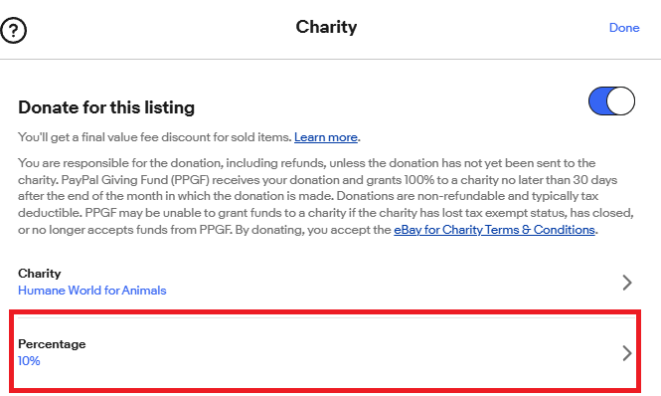Click the Charity page title

326,28
